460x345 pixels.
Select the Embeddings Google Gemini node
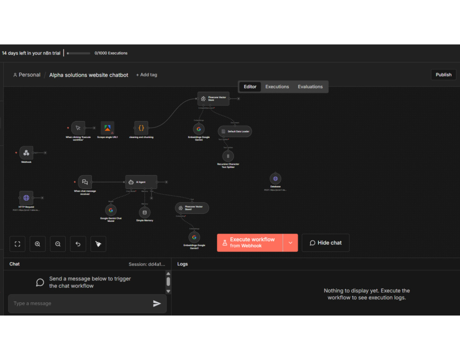199,129
